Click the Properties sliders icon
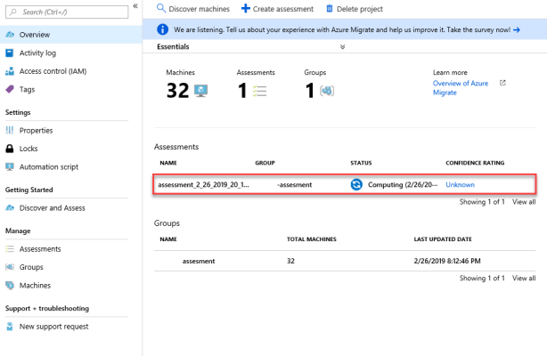 (x=10, y=131)
